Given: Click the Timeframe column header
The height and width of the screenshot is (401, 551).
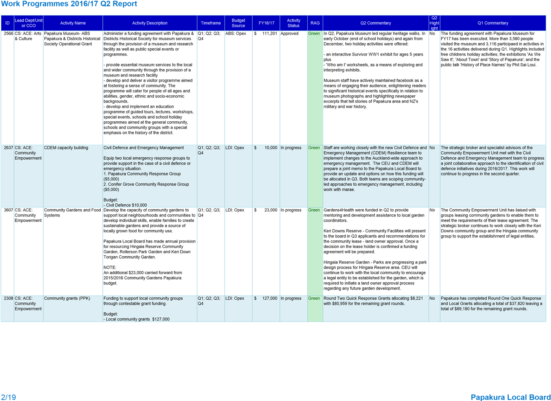Looking at the screenshot, I should pyautogui.click(x=211, y=23).
